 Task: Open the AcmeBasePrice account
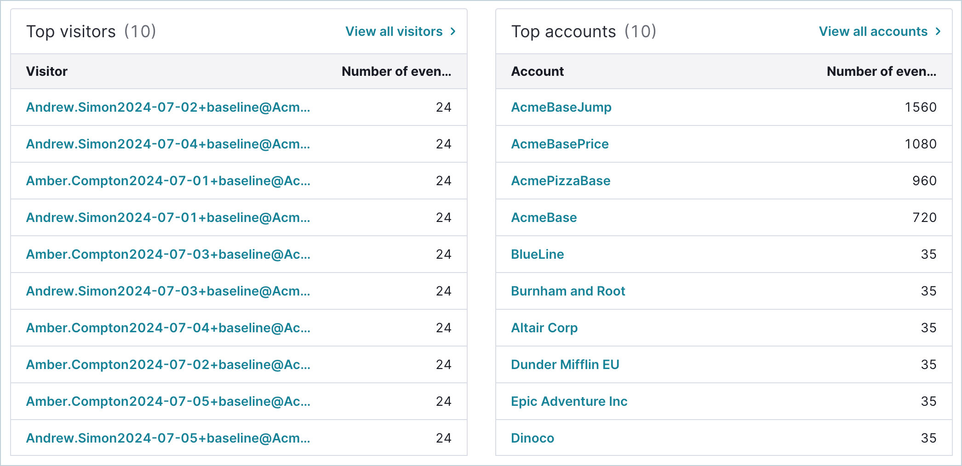[x=560, y=144]
